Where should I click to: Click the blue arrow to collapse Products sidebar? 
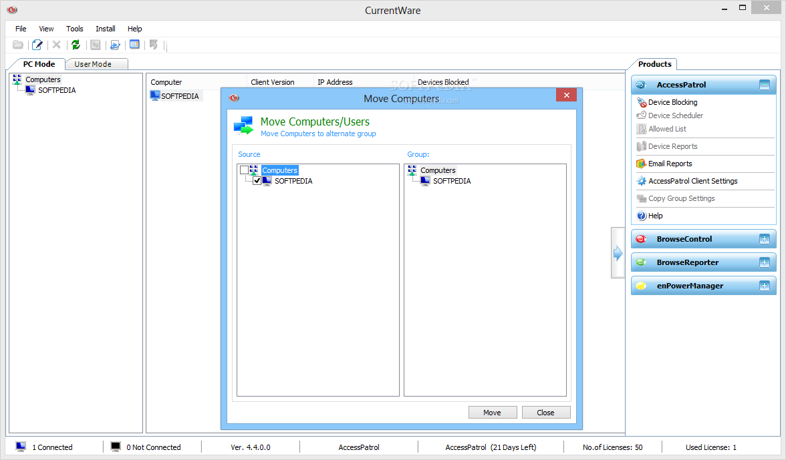(618, 253)
